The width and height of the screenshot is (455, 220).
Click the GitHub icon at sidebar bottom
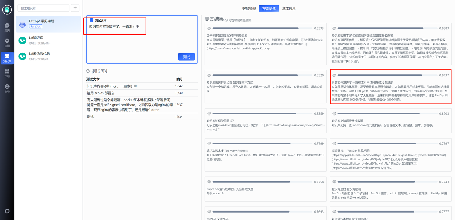pyautogui.click(x=7, y=211)
